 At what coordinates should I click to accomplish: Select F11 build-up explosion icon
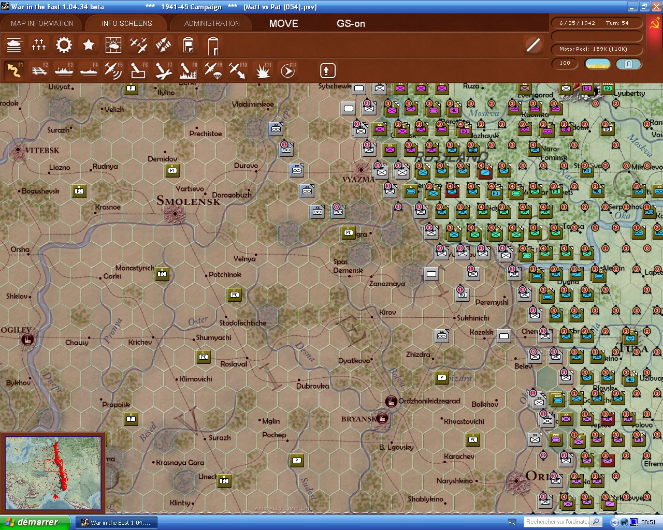pyautogui.click(x=263, y=70)
